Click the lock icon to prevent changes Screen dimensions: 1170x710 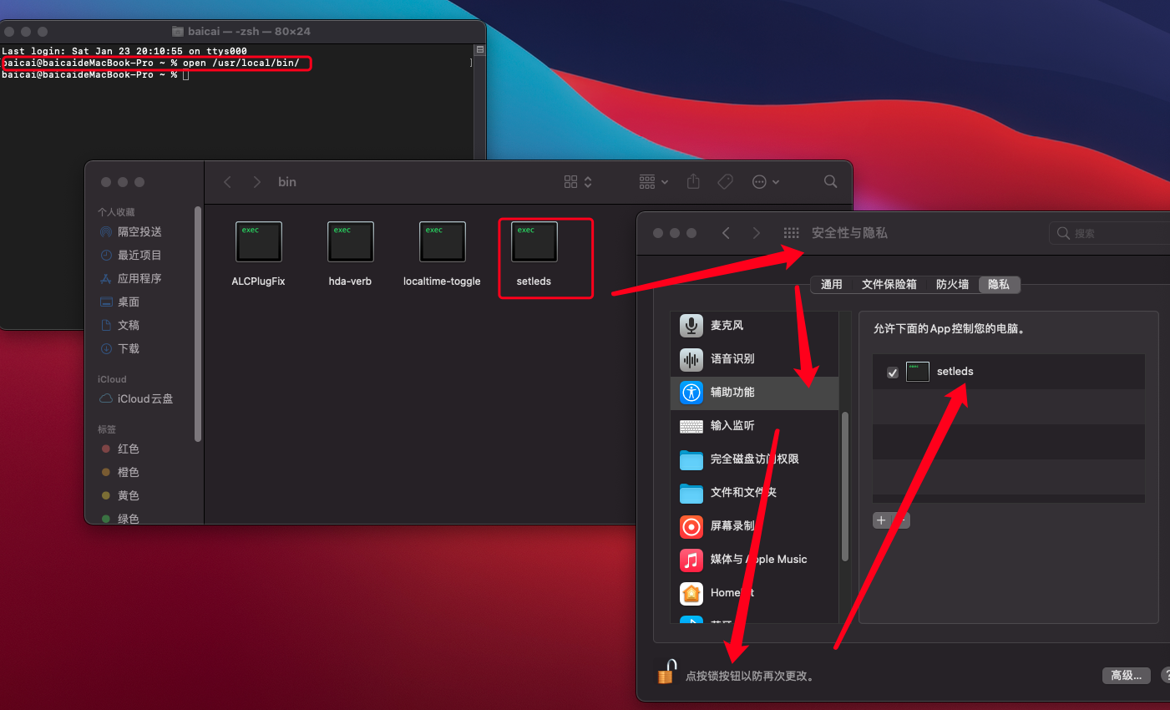click(x=666, y=672)
